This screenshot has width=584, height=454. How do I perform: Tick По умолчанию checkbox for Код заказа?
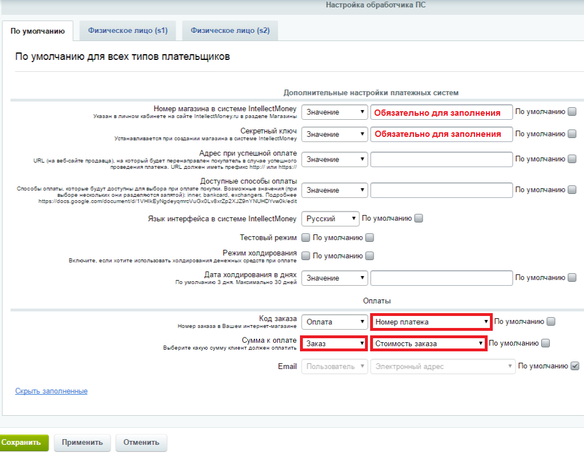tap(551, 322)
